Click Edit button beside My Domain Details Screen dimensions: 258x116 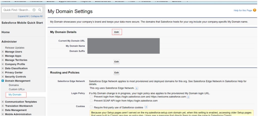pos(117,32)
